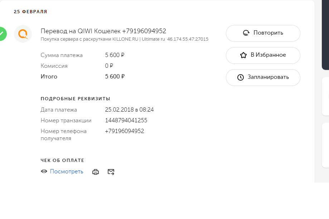This screenshot has width=329, height=219.
Task: Click the payment date 25.02.2018 в 08:24
Action: [129, 110]
